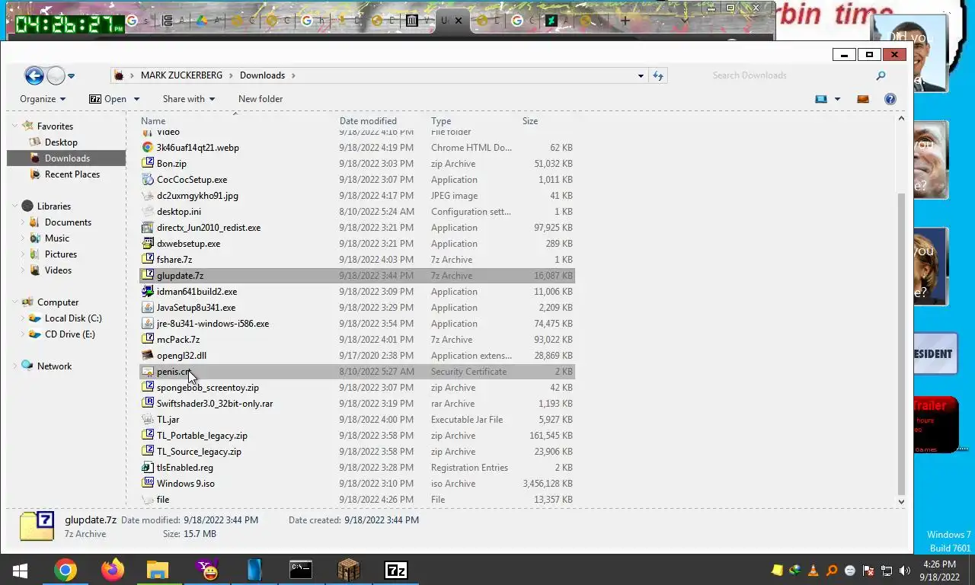
Task: Select the dc2uxmgykho91.jpg image icon
Action: pyautogui.click(x=149, y=196)
